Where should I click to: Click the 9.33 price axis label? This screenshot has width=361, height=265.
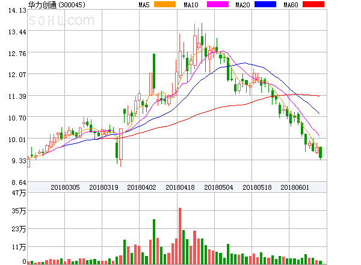[x=19, y=161]
